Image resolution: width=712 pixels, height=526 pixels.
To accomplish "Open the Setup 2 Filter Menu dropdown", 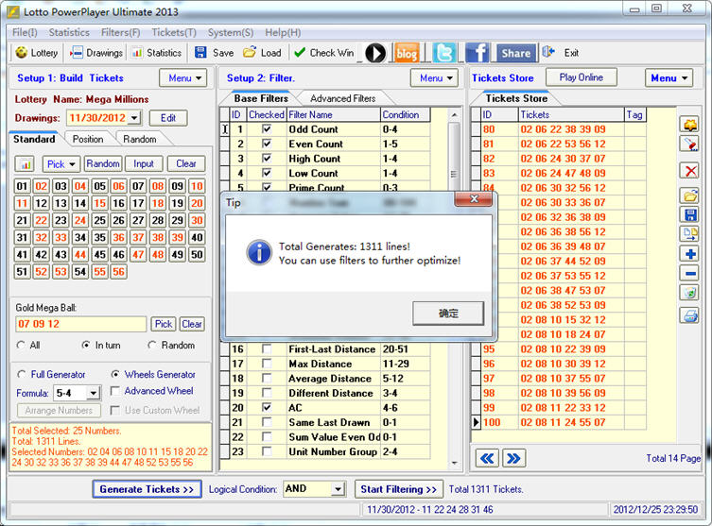I will pyautogui.click(x=434, y=78).
